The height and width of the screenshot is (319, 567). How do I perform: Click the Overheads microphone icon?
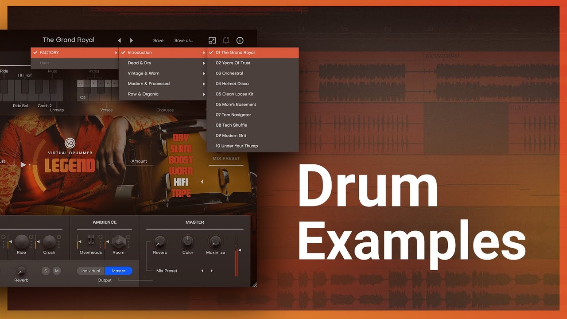click(x=91, y=241)
